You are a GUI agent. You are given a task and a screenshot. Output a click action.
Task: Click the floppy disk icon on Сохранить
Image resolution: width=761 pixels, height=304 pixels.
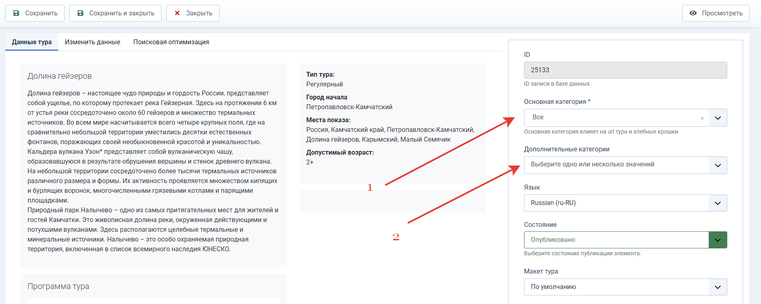pos(16,13)
